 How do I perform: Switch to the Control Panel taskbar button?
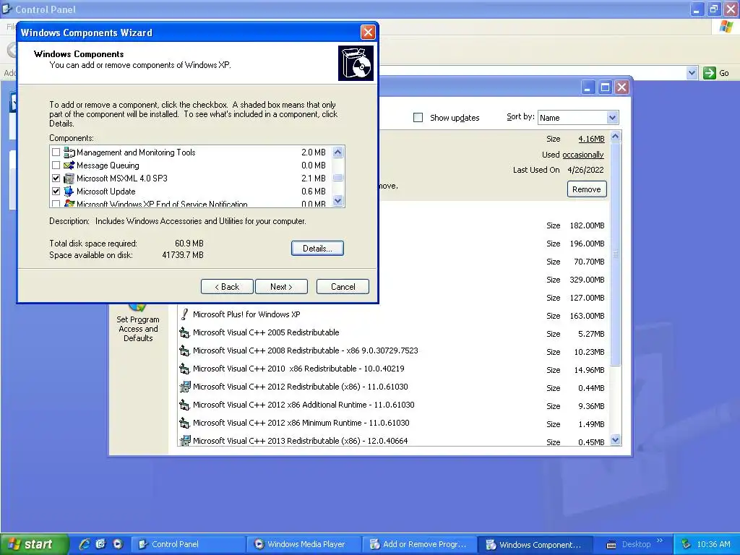pyautogui.click(x=189, y=544)
